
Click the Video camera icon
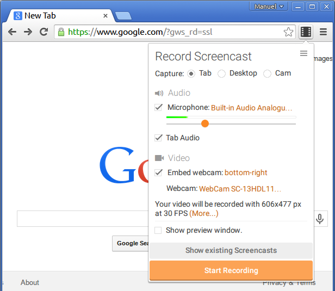159,158
